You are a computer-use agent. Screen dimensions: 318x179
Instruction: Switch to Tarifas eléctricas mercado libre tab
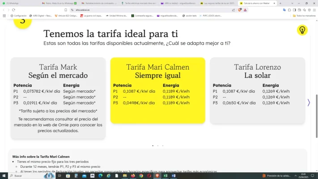click(x=138, y=3)
